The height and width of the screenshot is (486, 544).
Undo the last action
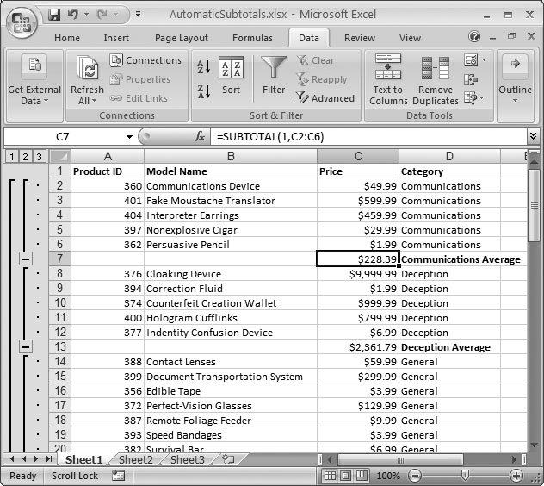(x=73, y=15)
